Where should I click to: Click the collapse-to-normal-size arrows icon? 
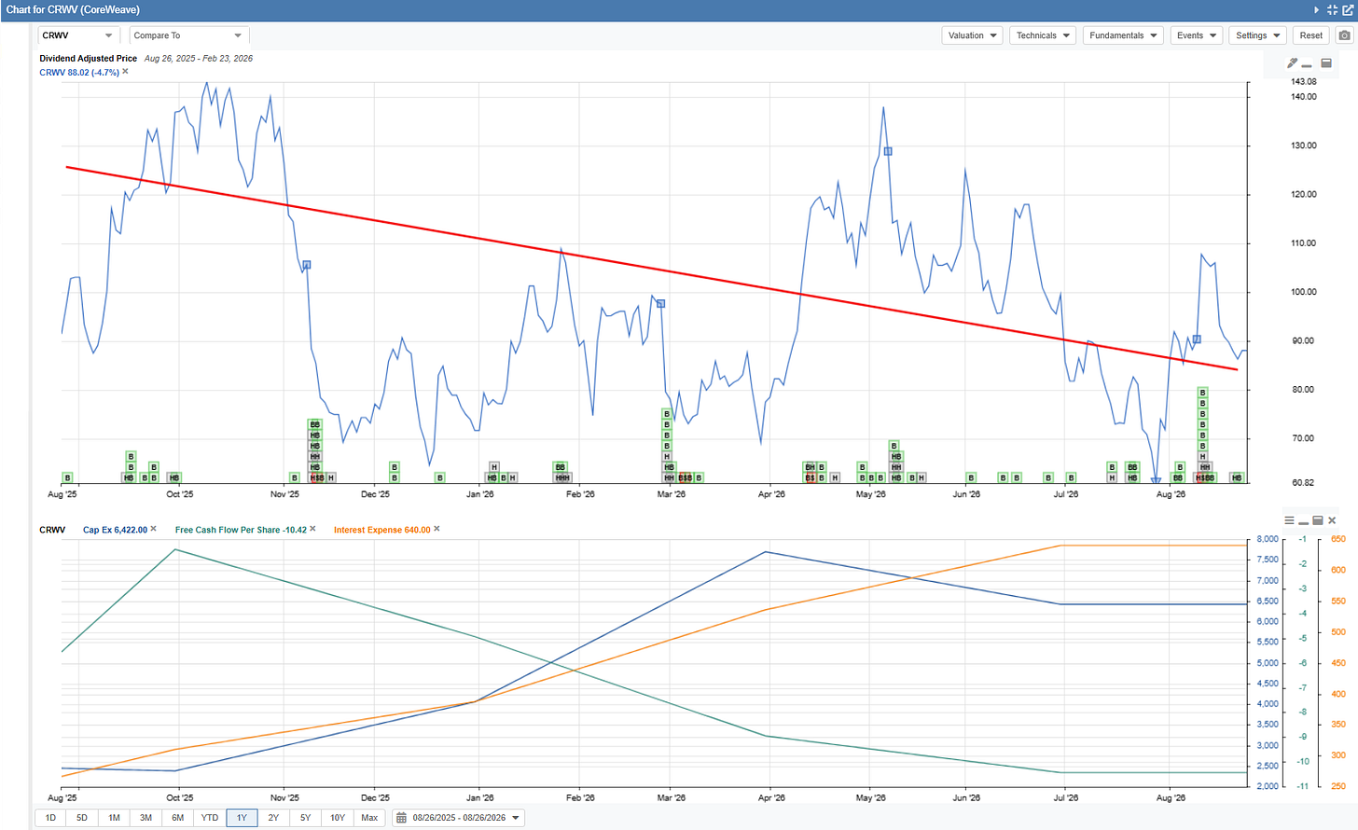pos(1332,9)
